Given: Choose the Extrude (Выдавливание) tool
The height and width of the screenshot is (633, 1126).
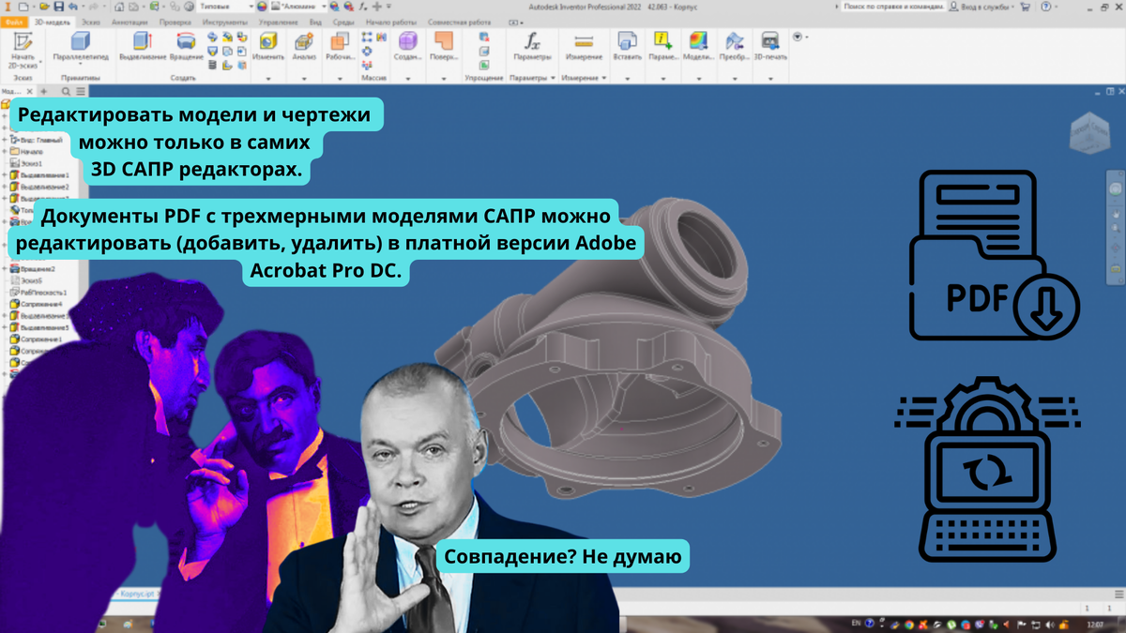Looking at the screenshot, I should (143, 46).
